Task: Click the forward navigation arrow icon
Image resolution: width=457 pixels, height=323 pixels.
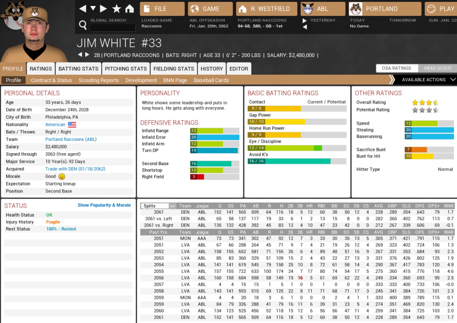Action: [x=103, y=9]
